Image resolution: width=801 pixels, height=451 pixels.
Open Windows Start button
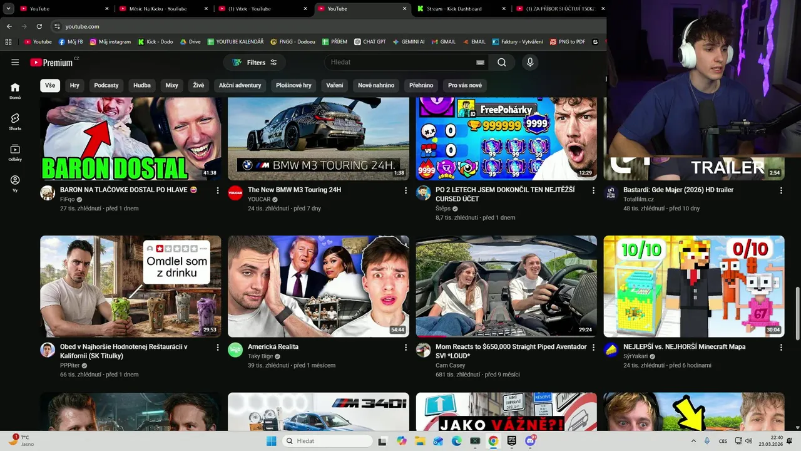tap(271, 441)
